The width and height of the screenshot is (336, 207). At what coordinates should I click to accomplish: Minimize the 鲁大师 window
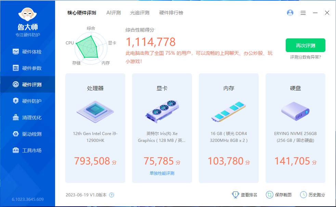click(315, 13)
